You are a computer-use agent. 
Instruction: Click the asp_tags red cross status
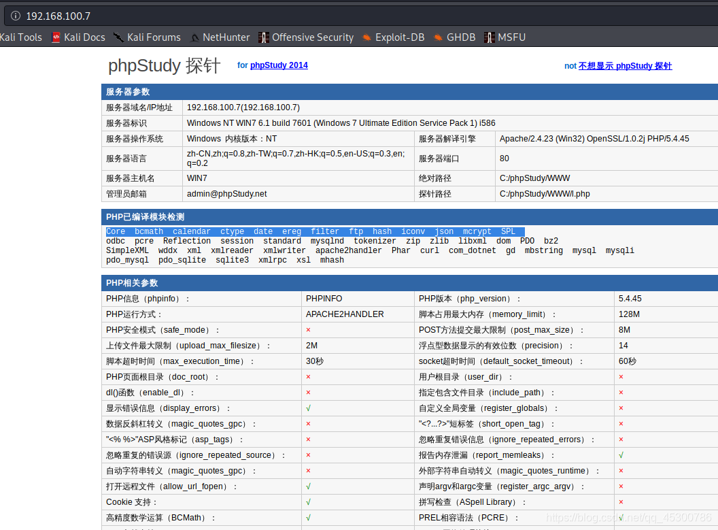click(x=308, y=440)
